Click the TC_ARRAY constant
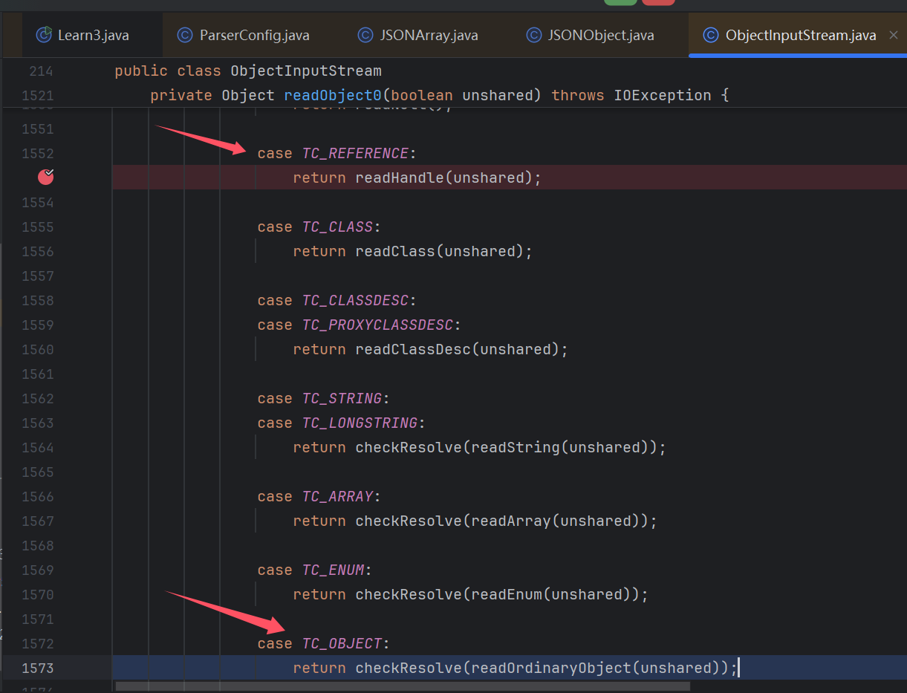Screen dimensions: 907x693 337,496
